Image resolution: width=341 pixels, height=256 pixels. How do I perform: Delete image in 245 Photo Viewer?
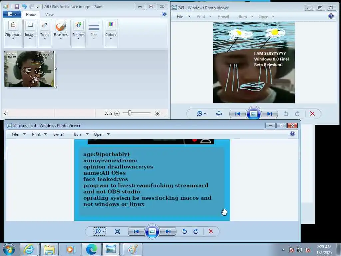coord(312,114)
